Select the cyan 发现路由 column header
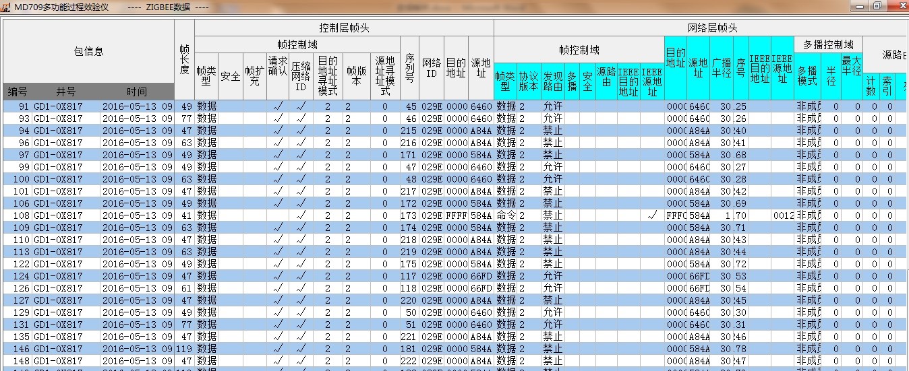Viewport: 909px width, 371px height. click(x=552, y=81)
